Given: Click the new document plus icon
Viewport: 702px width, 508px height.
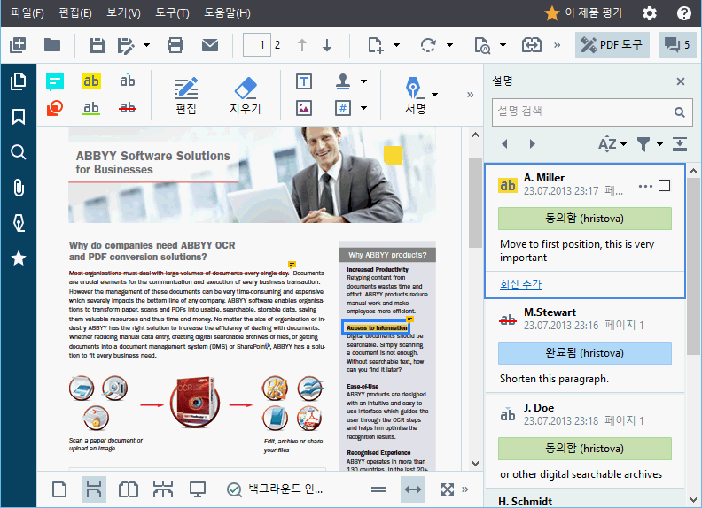Looking at the screenshot, I should coord(18,45).
